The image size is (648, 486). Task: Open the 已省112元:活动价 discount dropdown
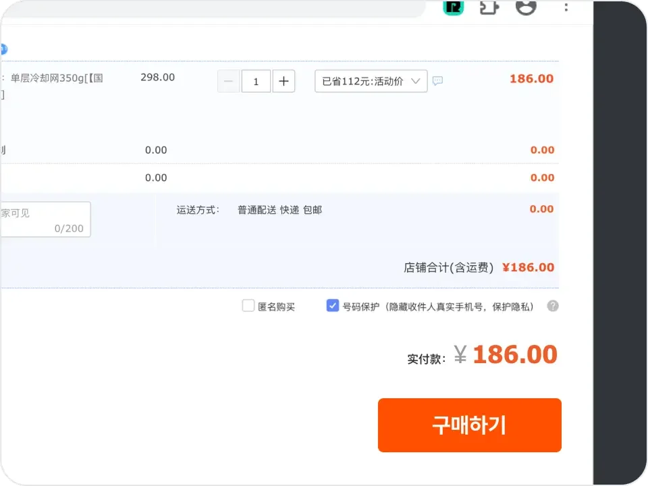point(371,81)
